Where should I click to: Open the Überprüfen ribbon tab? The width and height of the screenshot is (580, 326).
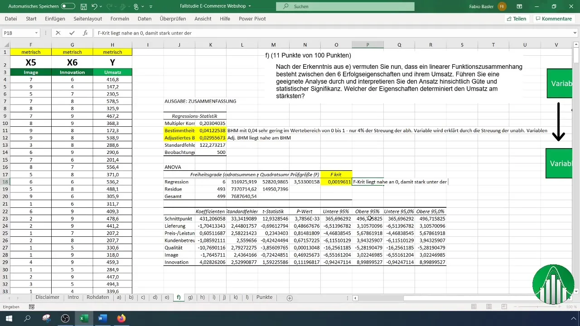173,19
